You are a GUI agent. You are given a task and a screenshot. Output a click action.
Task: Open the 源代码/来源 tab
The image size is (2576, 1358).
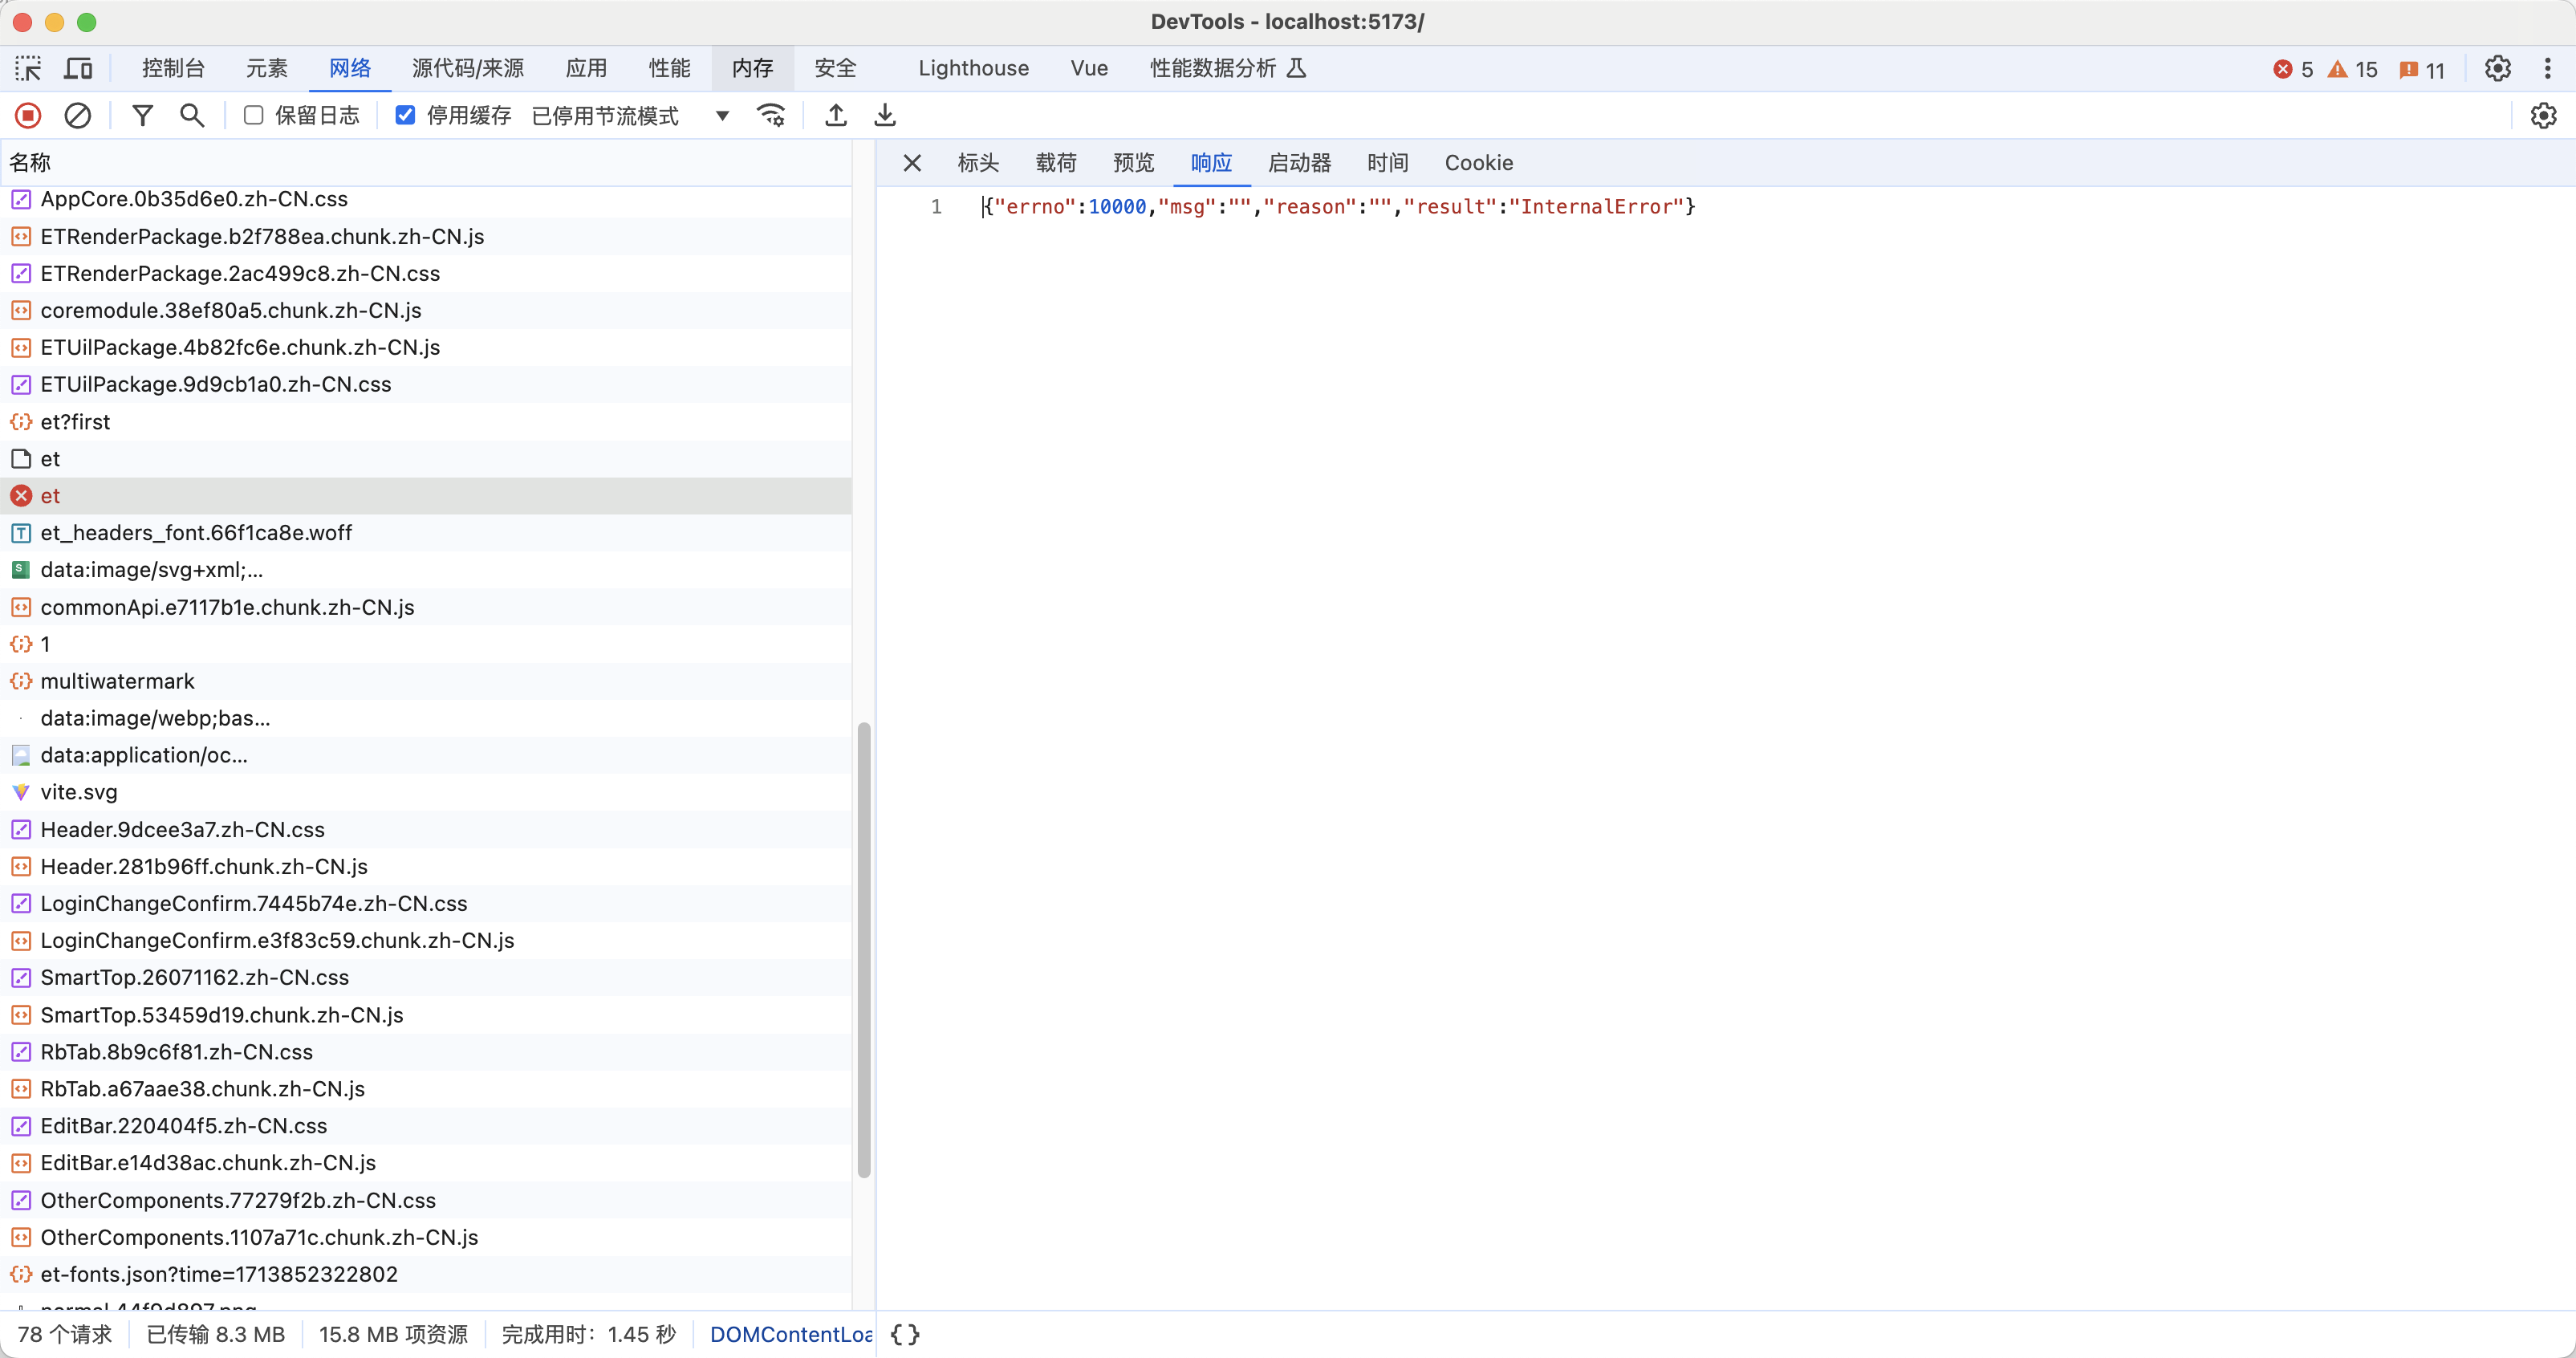468,68
